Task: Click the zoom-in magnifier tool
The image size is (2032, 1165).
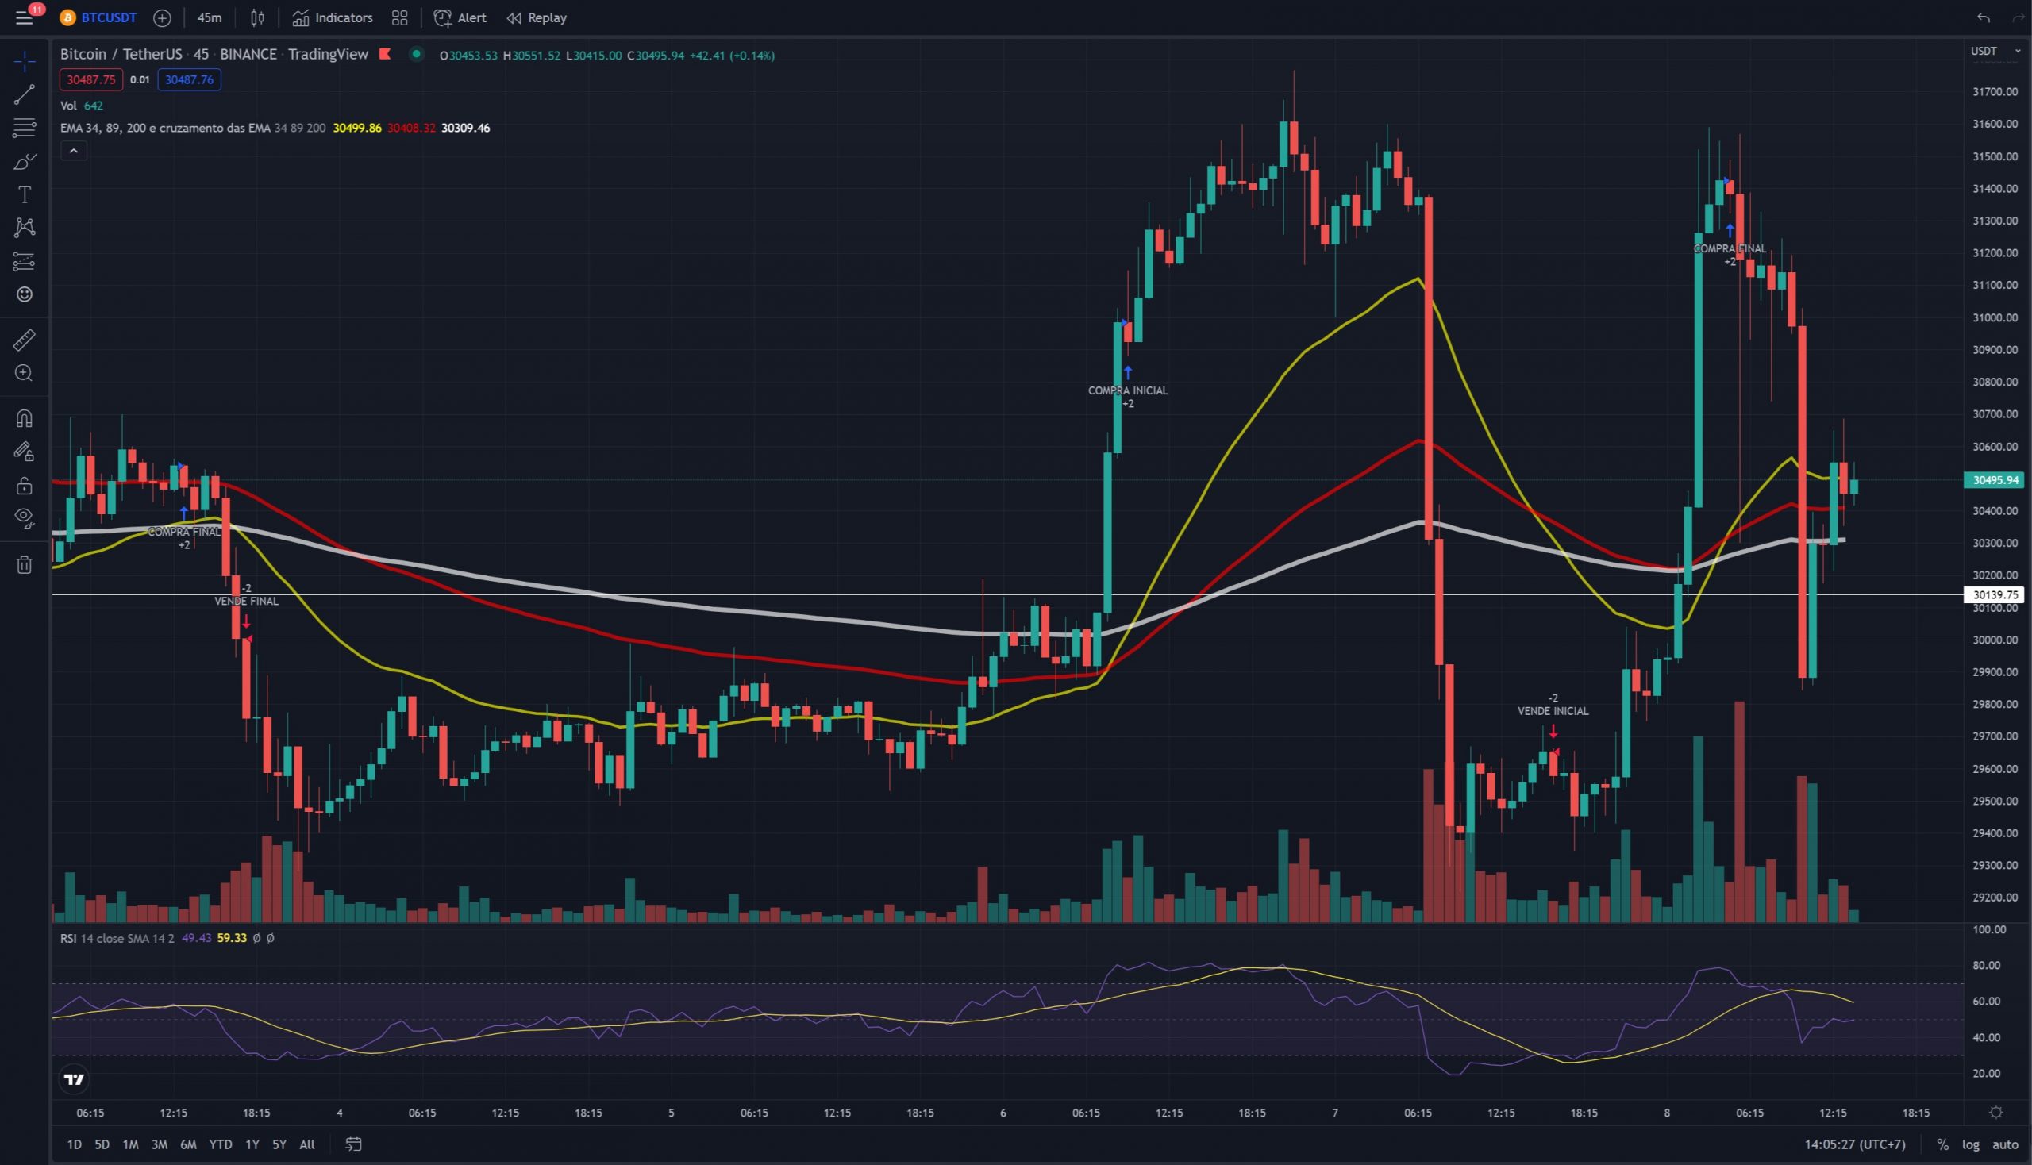Action: (24, 373)
